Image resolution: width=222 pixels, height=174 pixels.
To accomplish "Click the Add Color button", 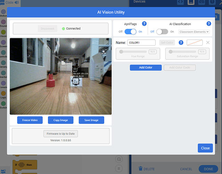I will pos(146,68).
